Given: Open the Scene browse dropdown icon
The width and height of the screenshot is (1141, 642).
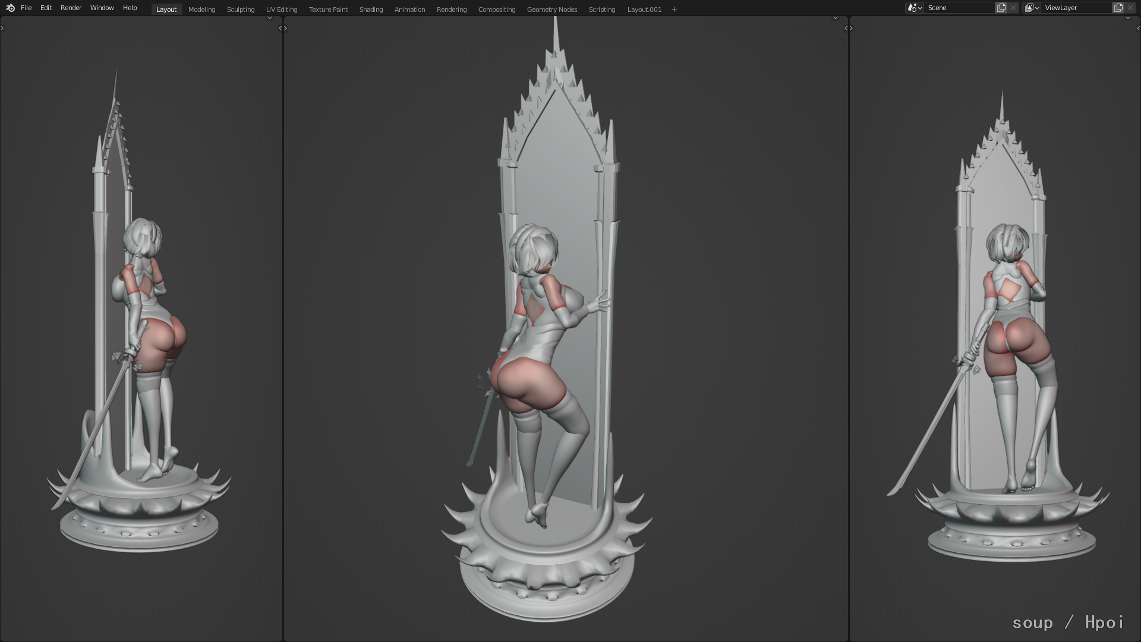Looking at the screenshot, I should tap(915, 8).
